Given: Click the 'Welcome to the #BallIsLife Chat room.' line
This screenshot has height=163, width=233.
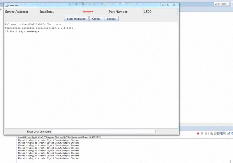Looking at the screenshot, I should 33,24.
